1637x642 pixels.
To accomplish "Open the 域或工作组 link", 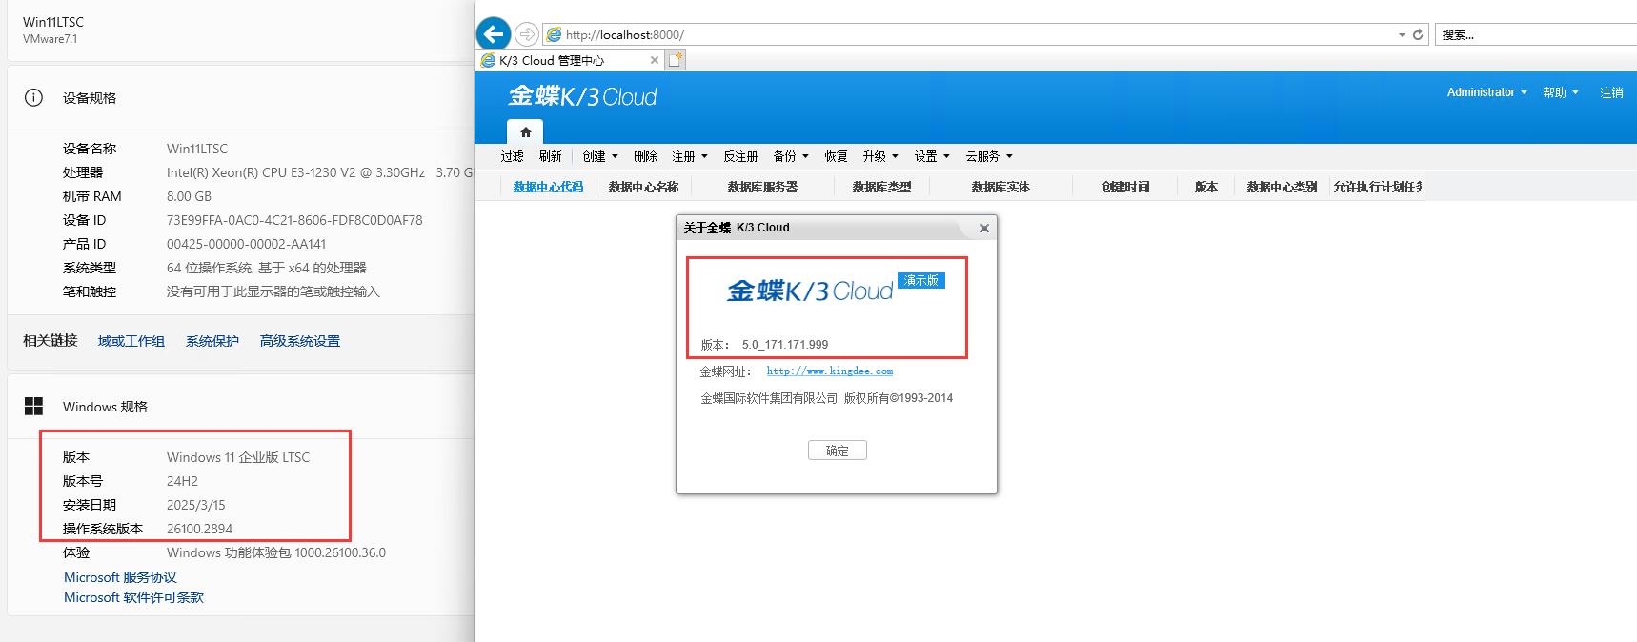I will click(x=131, y=341).
